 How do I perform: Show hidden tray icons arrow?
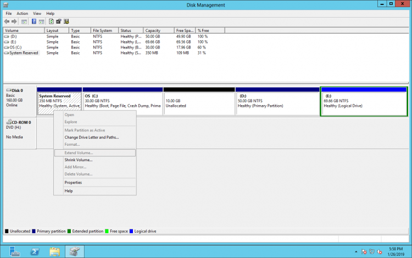click(x=356, y=252)
